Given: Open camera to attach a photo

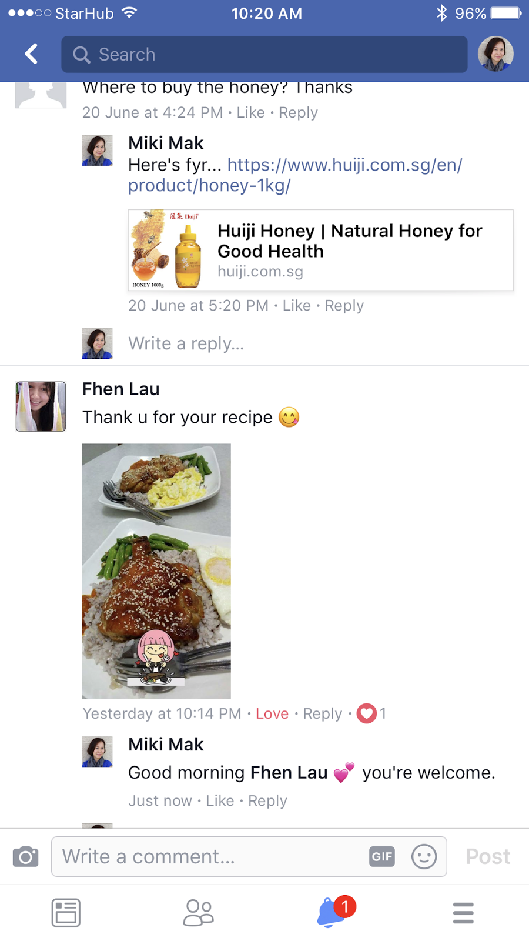Looking at the screenshot, I should (x=26, y=857).
